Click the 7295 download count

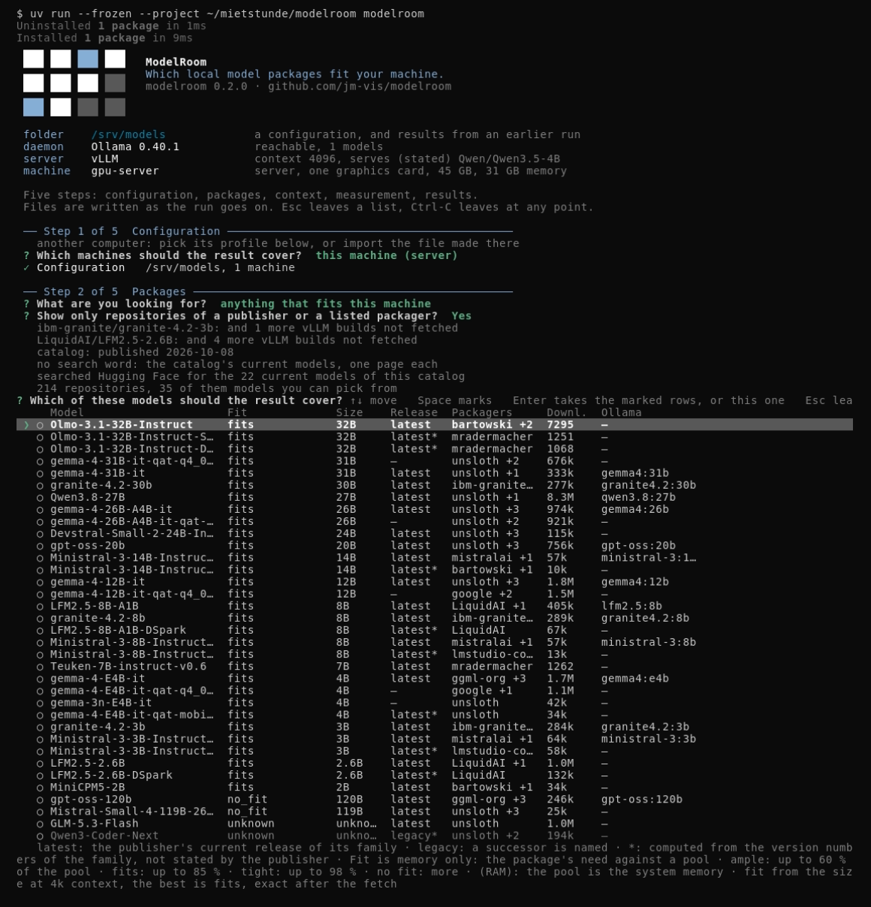tap(560, 424)
